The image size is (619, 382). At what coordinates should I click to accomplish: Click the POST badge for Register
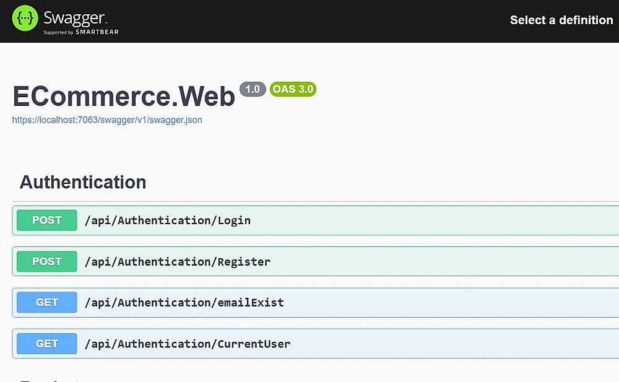pyautogui.click(x=47, y=261)
